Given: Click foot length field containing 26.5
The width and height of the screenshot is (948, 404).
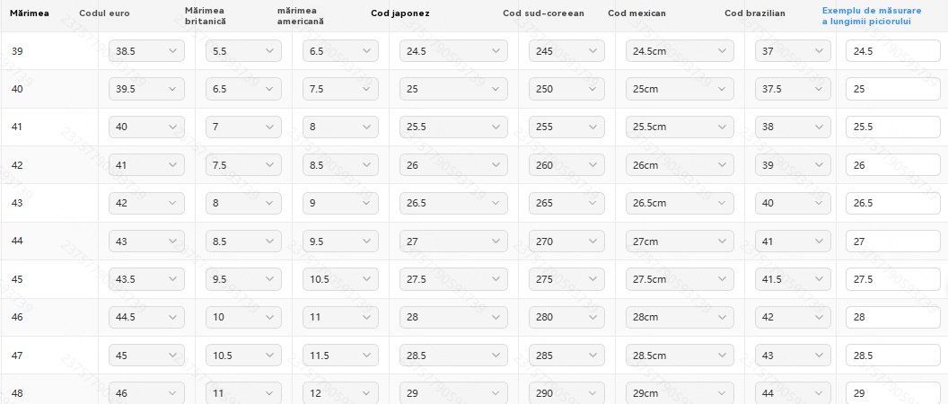Looking at the screenshot, I should 893,203.
